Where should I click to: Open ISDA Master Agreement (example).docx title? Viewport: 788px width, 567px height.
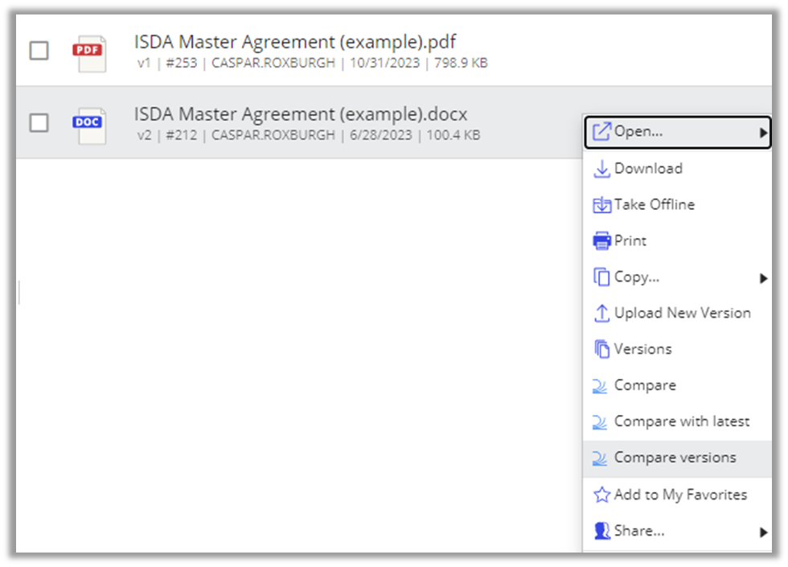click(x=301, y=114)
